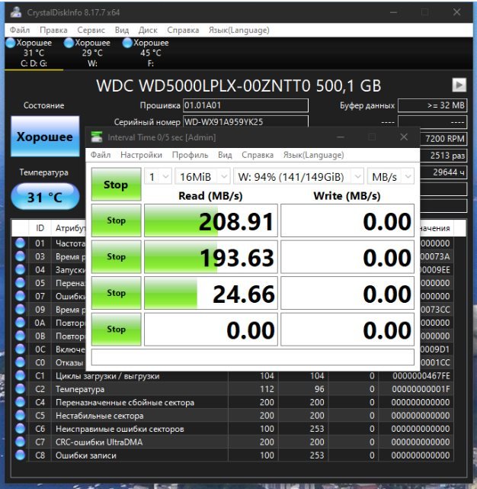Open Вид menu in CrystalDiskMark window
The height and width of the screenshot is (489, 477).
click(x=225, y=155)
